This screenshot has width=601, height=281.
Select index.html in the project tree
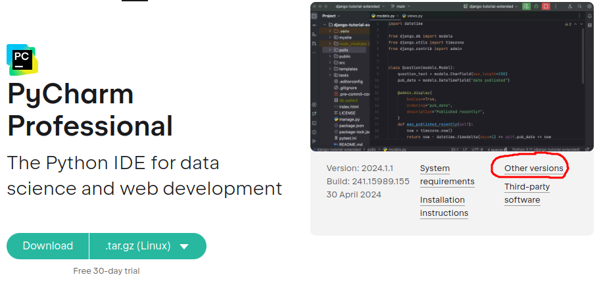346,107
